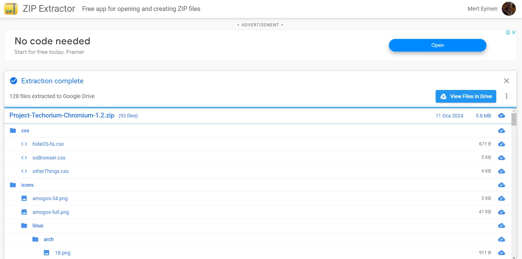This screenshot has height=259, width=522.
Task: Click the 11 Oca 2024 date
Action: (449, 116)
